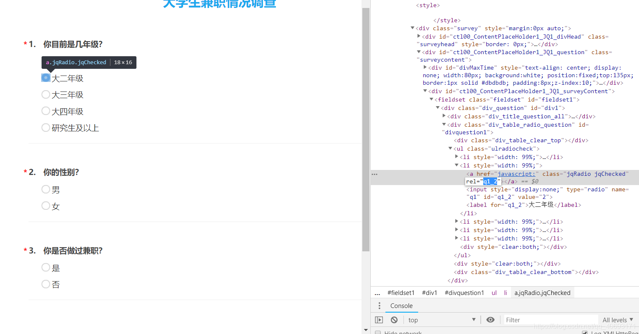Open live expression eye icon
Viewport: 639px width, 334px height.
490,320
